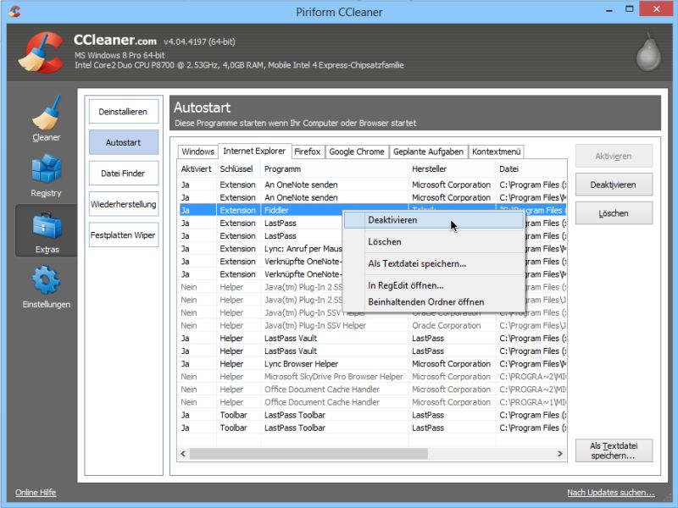
Task: Open the Online Hilfe link
Action: 36,493
